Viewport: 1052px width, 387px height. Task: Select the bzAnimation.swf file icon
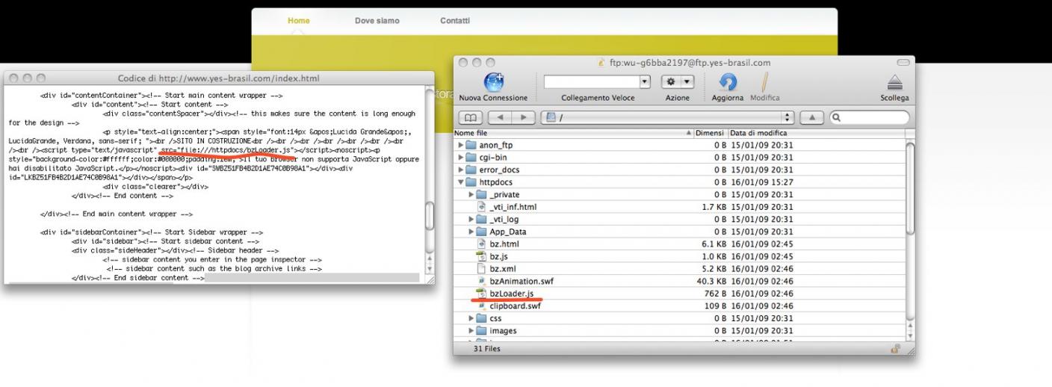click(x=482, y=281)
